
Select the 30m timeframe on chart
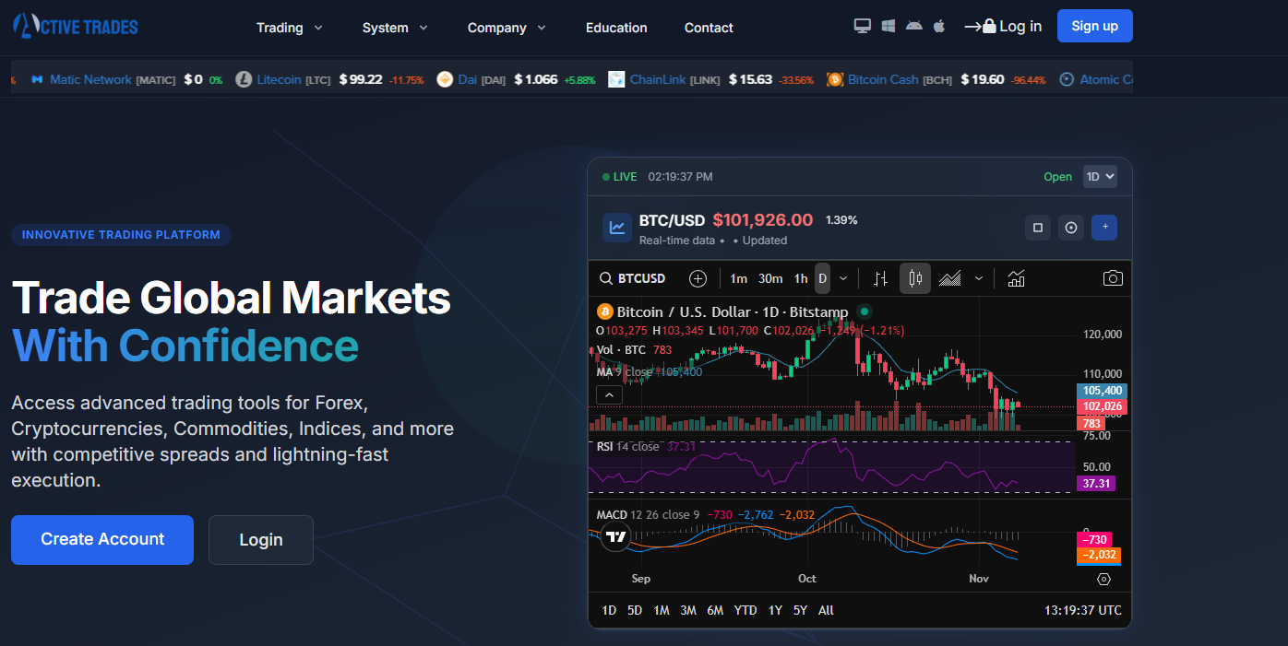point(770,278)
